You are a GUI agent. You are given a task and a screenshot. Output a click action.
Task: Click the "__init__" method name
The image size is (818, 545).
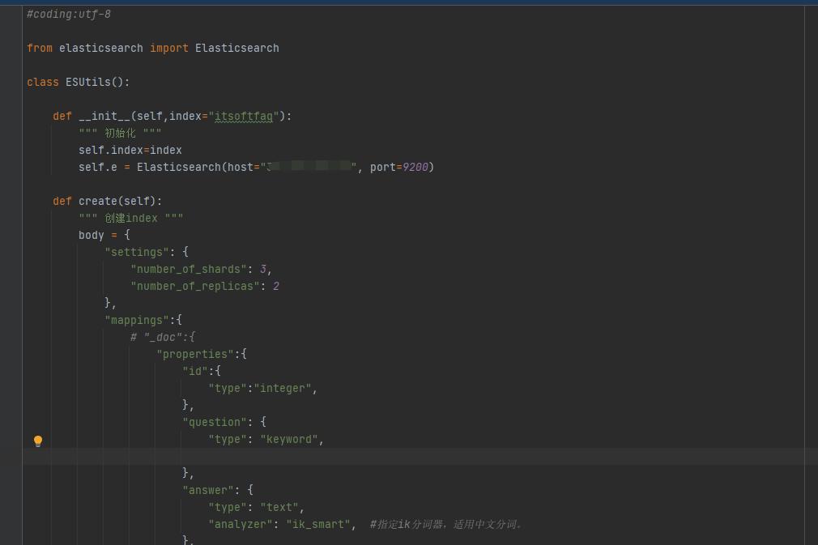104,116
